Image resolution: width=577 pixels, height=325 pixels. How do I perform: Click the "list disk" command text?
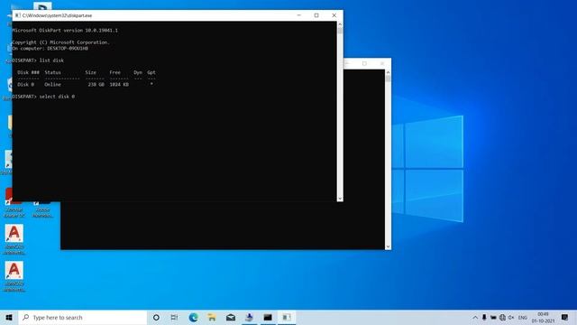tap(51, 60)
